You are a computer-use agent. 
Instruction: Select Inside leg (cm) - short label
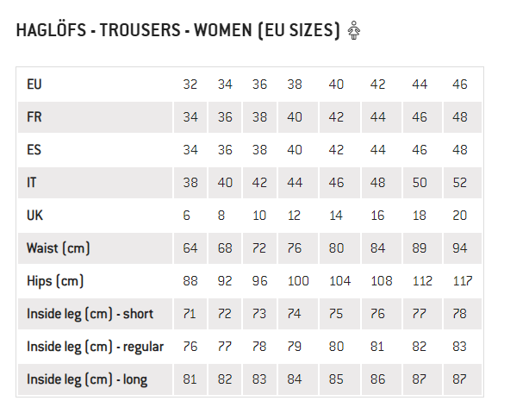click(x=90, y=314)
